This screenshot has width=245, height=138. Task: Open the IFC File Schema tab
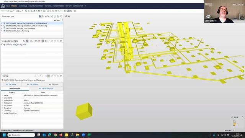click(33, 84)
